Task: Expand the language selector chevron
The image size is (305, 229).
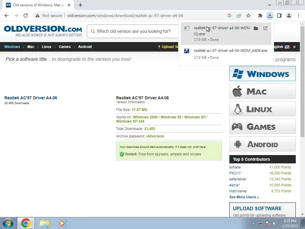Action: pos(294,47)
